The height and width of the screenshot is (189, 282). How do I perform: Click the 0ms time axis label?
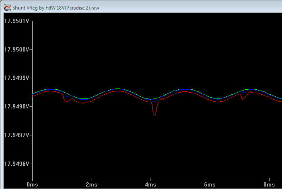click(32, 185)
